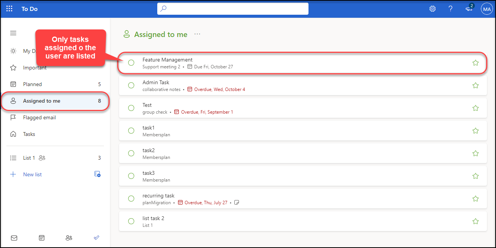Open the Assigned to me options ellipsis
This screenshot has width=496, height=248.
(x=197, y=34)
